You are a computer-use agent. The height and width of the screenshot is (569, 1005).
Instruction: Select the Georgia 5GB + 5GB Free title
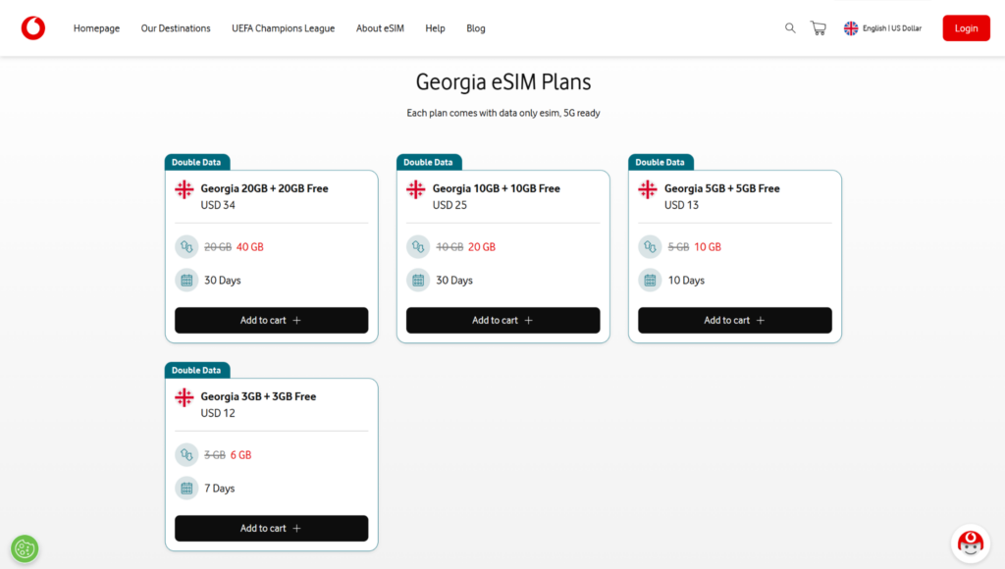(721, 188)
